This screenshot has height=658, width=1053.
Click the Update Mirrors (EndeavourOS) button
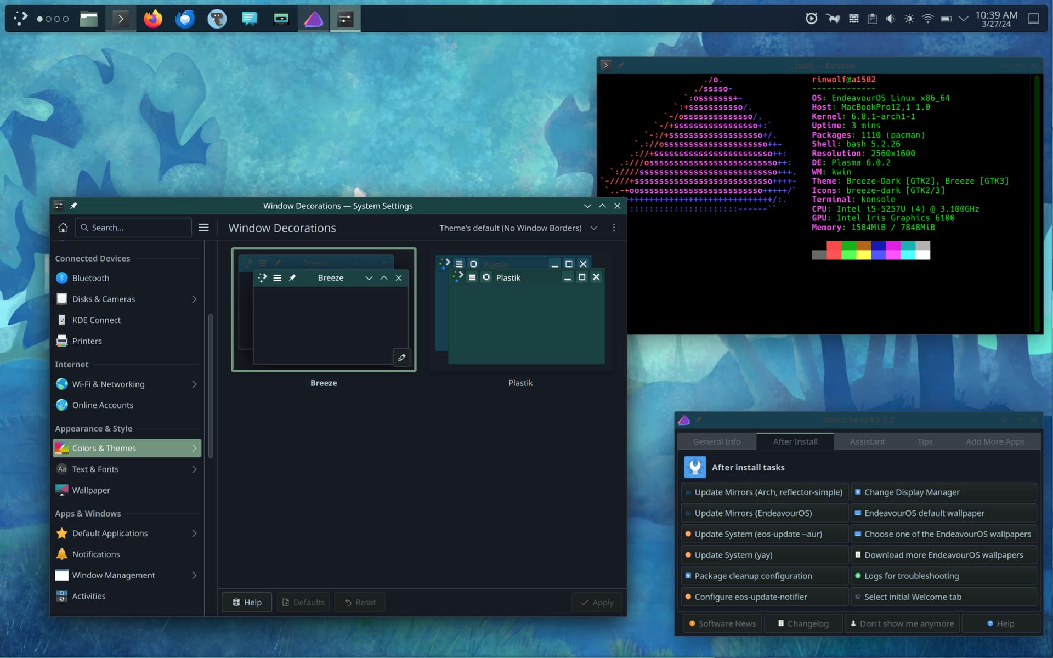coord(765,513)
